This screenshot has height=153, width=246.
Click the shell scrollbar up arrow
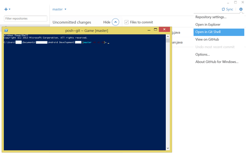(x=168, y=36)
